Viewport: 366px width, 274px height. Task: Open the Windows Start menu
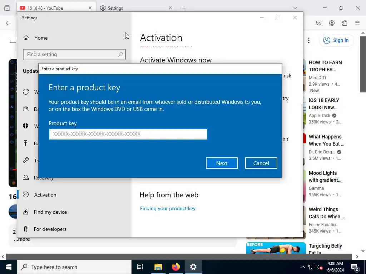click(x=9, y=267)
